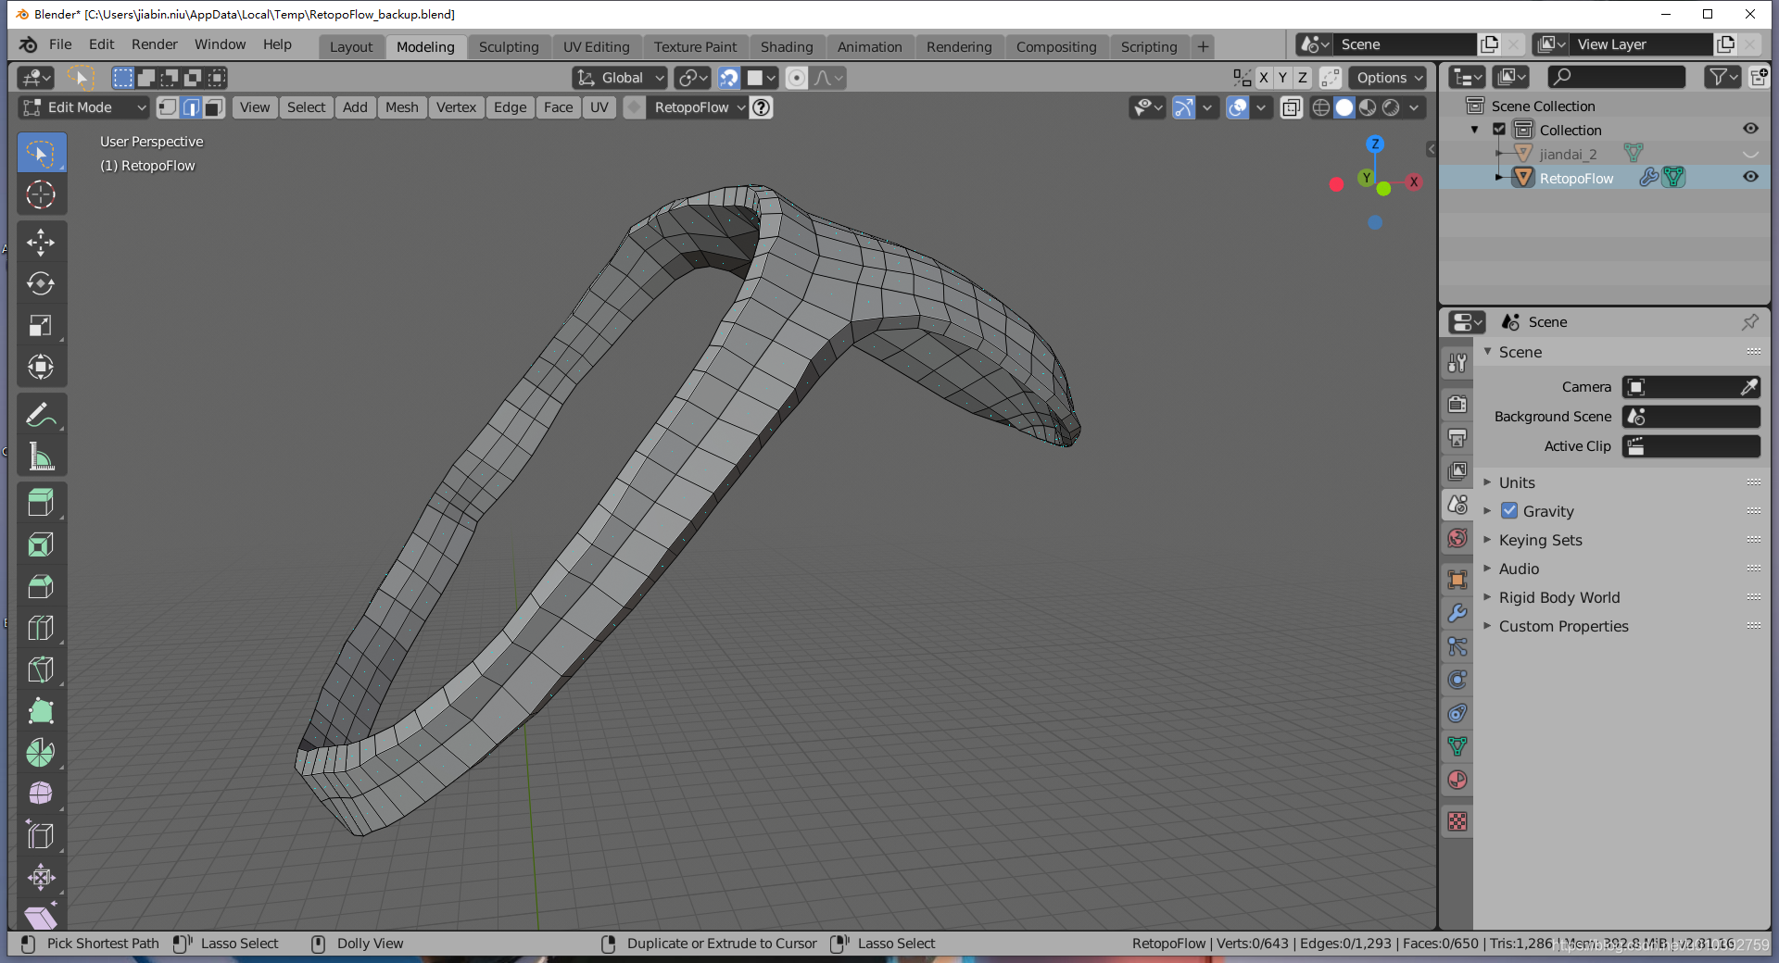
Task: Switch to face select mode
Action: tap(214, 107)
